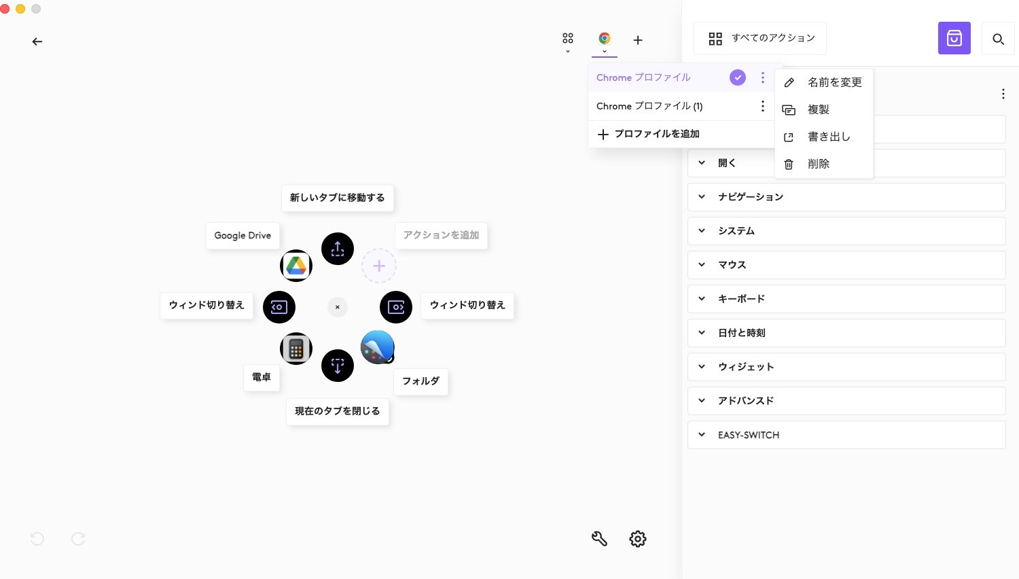Click the search magnifier icon
1019x579 pixels.
[x=999, y=39]
